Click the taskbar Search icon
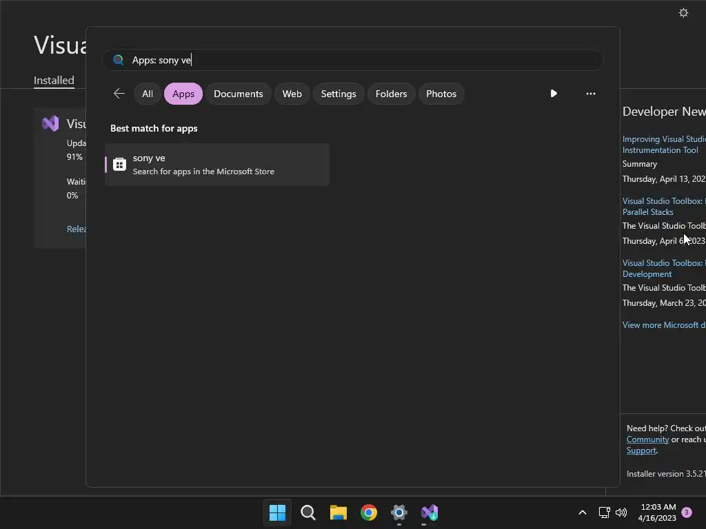This screenshot has height=529, width=706. coord(308,512)
